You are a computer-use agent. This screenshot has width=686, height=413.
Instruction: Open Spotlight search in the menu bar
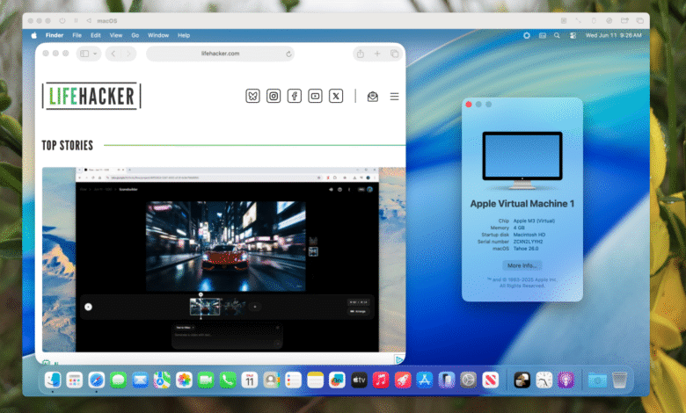point(557,35)
